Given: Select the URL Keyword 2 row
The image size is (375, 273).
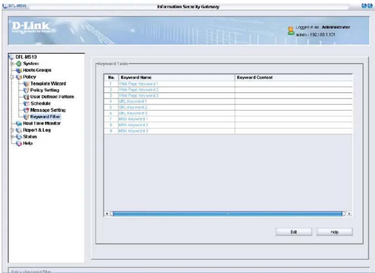Looking at the screenshot, I should click(228, 107).
